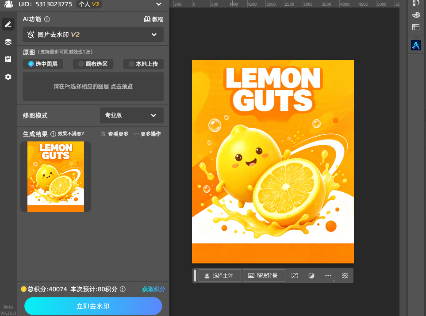This screenshot has width=426, height=316.
Task: Click the gold coin points icon
Action: (23, 289)
